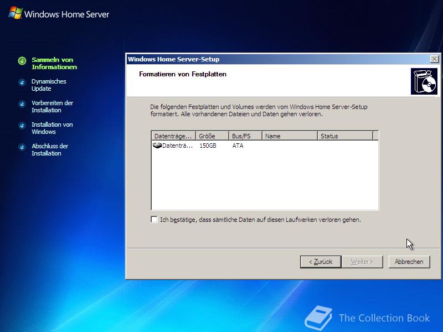Click the Status column header

(345, 136)
